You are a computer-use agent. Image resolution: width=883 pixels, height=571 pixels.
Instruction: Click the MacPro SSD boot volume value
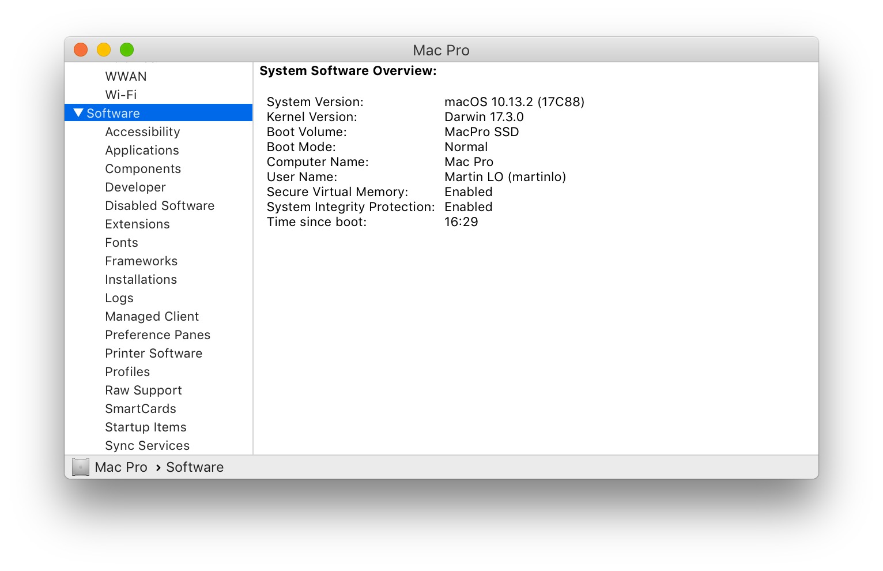pyautogui.click(x=482, y=132)
